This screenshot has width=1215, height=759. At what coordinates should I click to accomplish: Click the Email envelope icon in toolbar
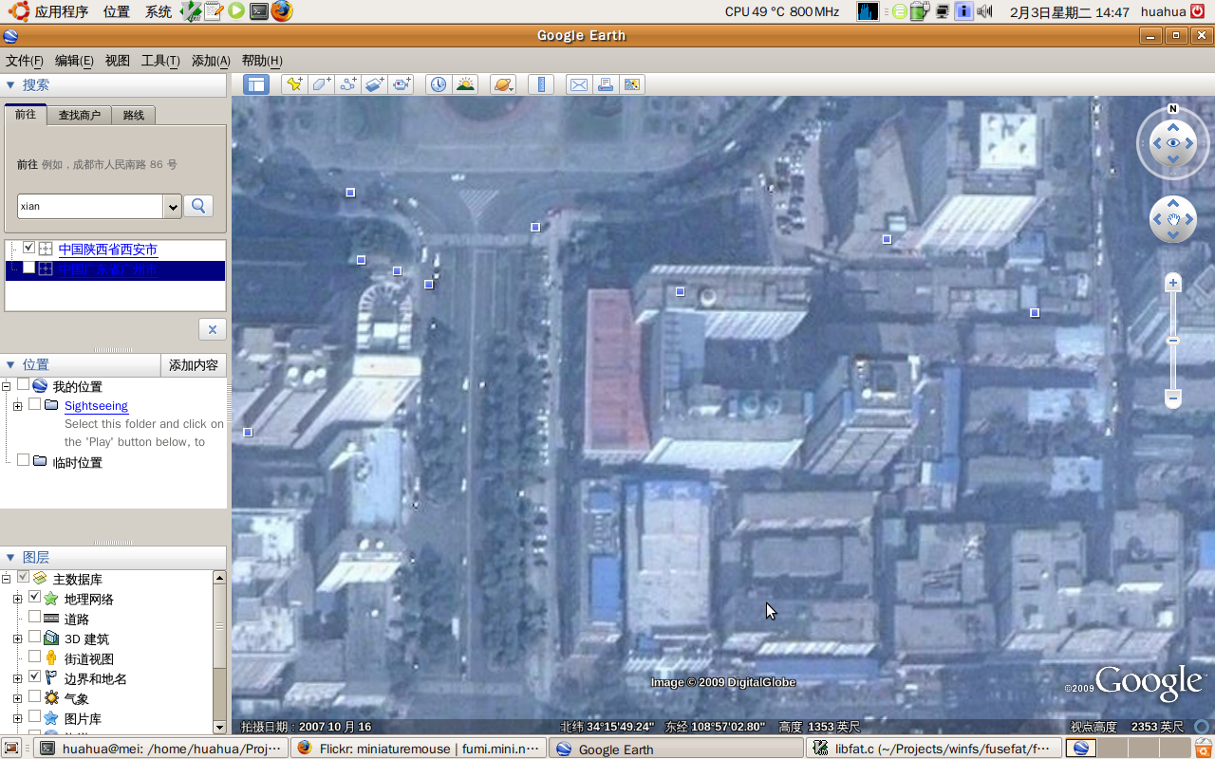pos(578,84)
